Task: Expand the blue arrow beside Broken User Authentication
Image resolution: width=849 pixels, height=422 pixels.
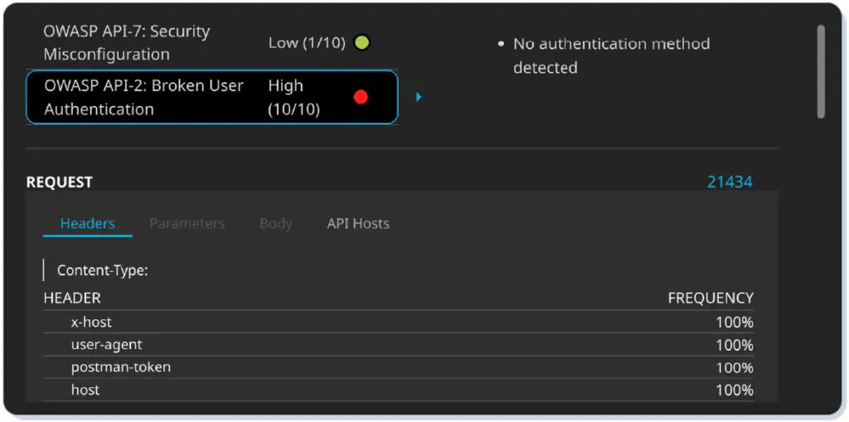Action: point(419,98)
